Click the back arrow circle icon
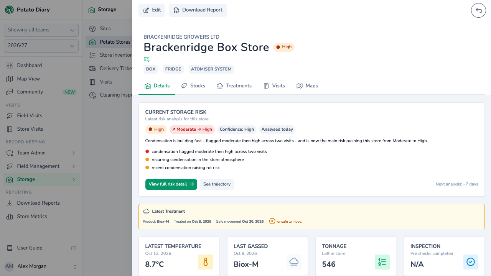The width and height of the screenshot is (491, 276). pos(479,10)
